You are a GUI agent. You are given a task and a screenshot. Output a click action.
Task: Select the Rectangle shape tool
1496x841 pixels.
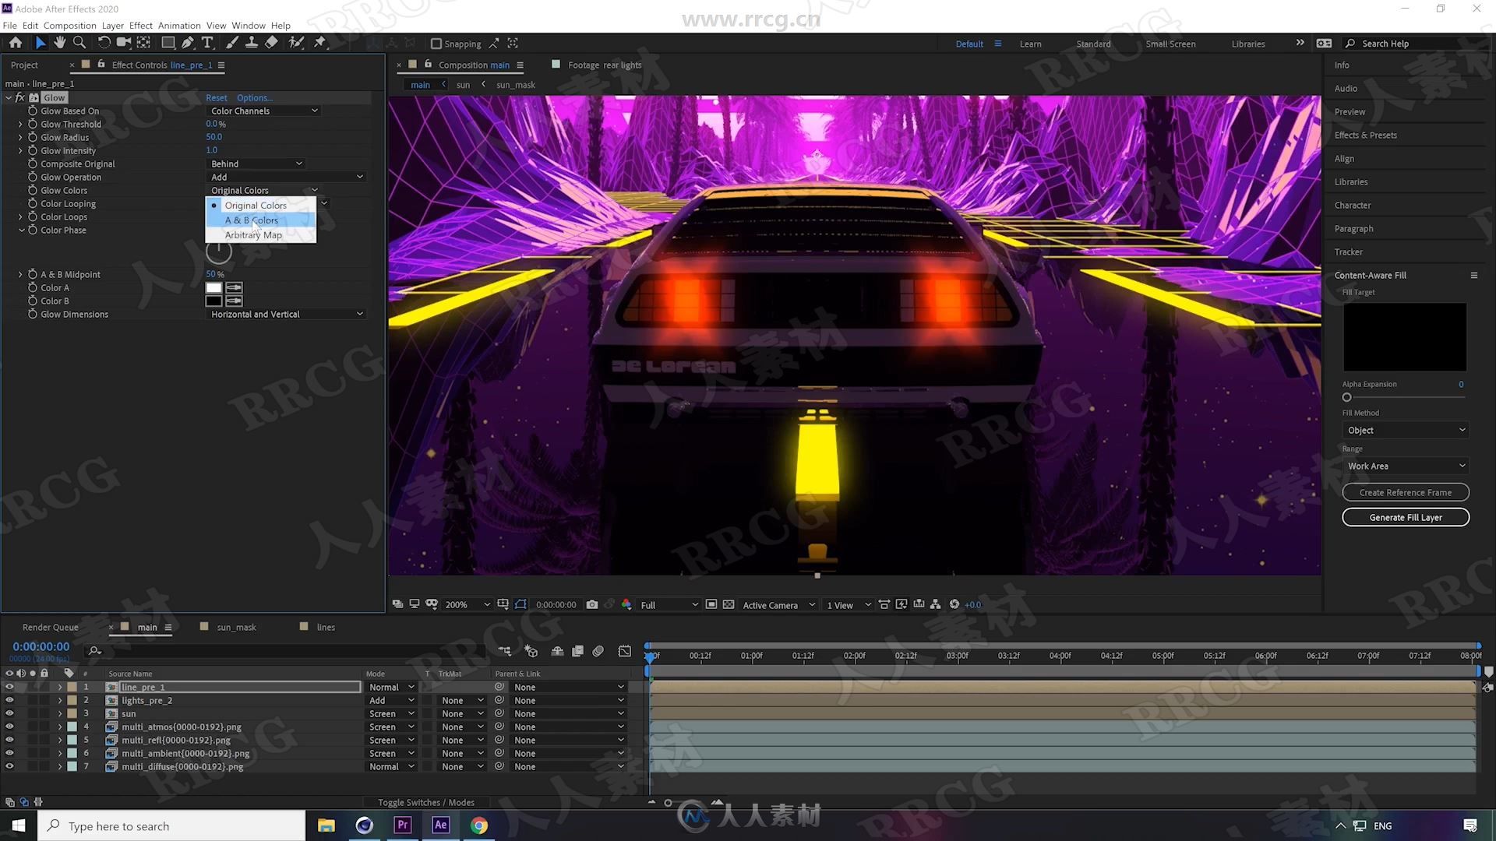click(168, 43)
